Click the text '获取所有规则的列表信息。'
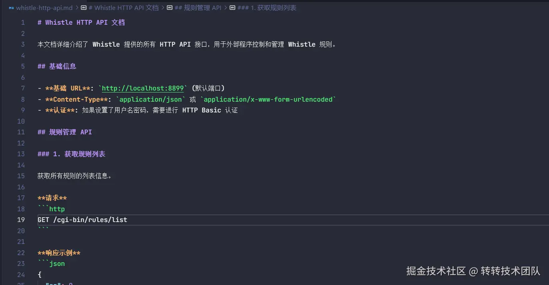Viewport: 549px width, 285px height. (74, 176)
